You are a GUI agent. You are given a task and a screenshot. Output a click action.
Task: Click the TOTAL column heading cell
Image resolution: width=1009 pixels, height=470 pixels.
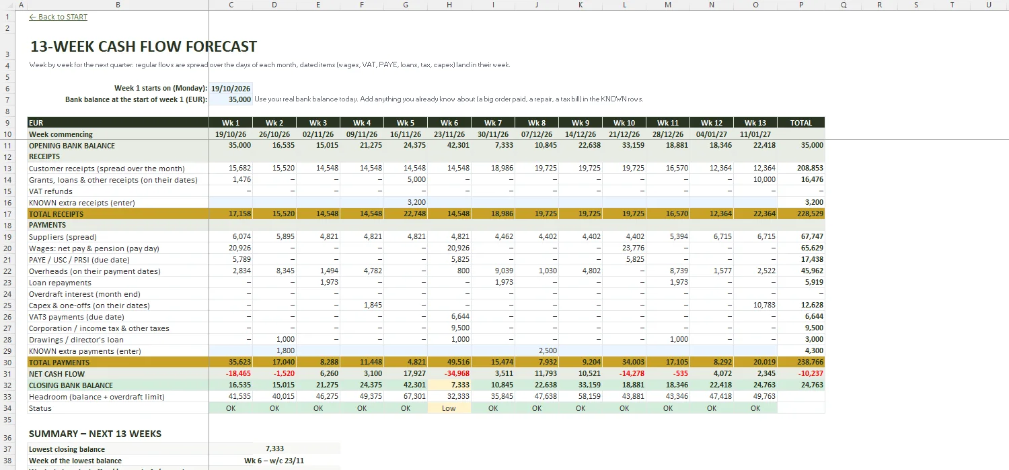[801, 123]
